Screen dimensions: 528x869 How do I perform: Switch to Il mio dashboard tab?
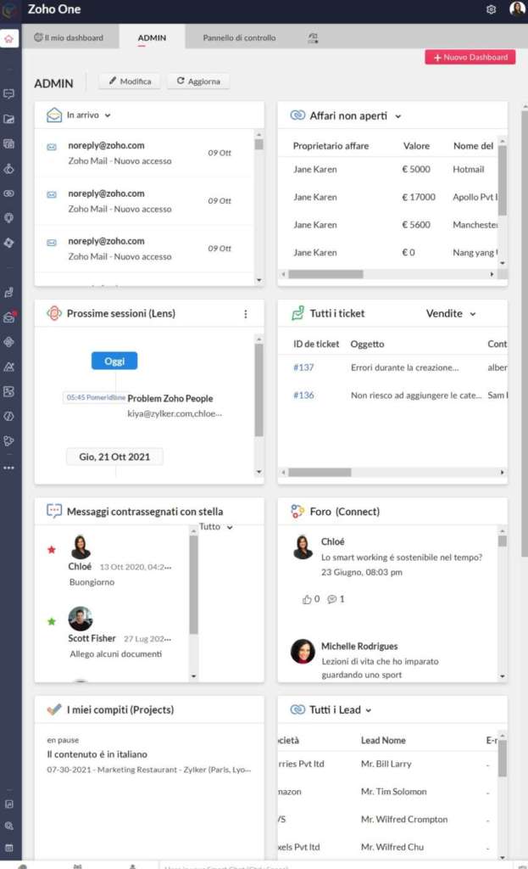[x=69, y=37]
